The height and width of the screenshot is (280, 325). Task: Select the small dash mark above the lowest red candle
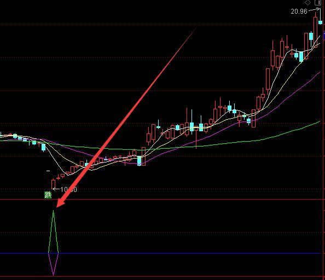click(x=48, y=171)
